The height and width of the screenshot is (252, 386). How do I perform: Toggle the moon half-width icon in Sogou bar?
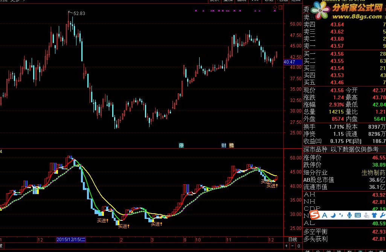pos(333,216)
